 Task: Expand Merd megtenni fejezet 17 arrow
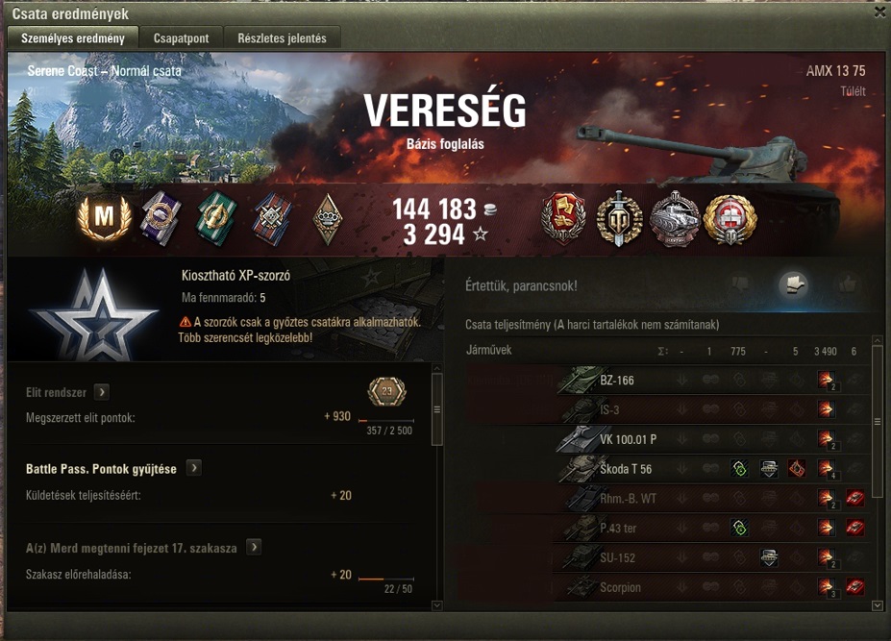click(x=254, y=547)
